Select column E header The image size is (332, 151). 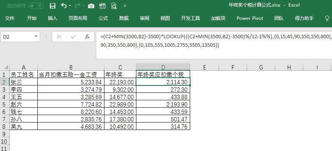click(x=204, y=67)
